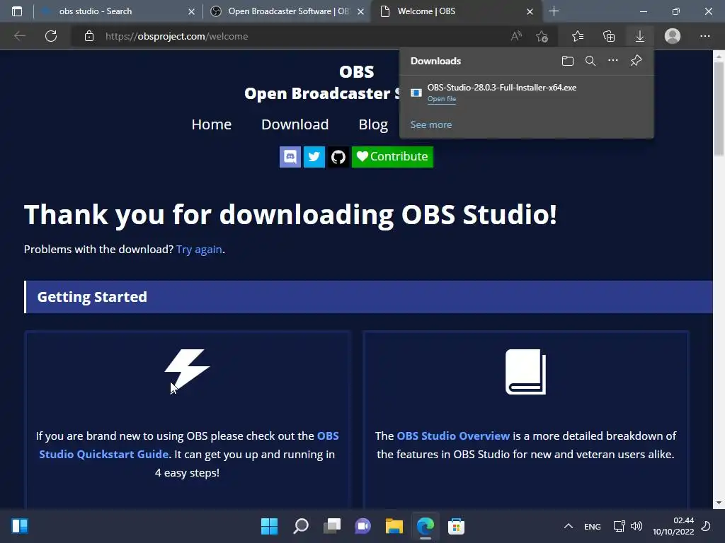Screen dimensions: 725x543
Task: Click the OBS-Studio-28.0.3 installer file name
Action: [502, 87]
